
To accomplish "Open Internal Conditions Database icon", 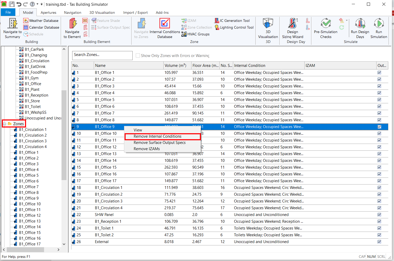I will pos(165,23).
